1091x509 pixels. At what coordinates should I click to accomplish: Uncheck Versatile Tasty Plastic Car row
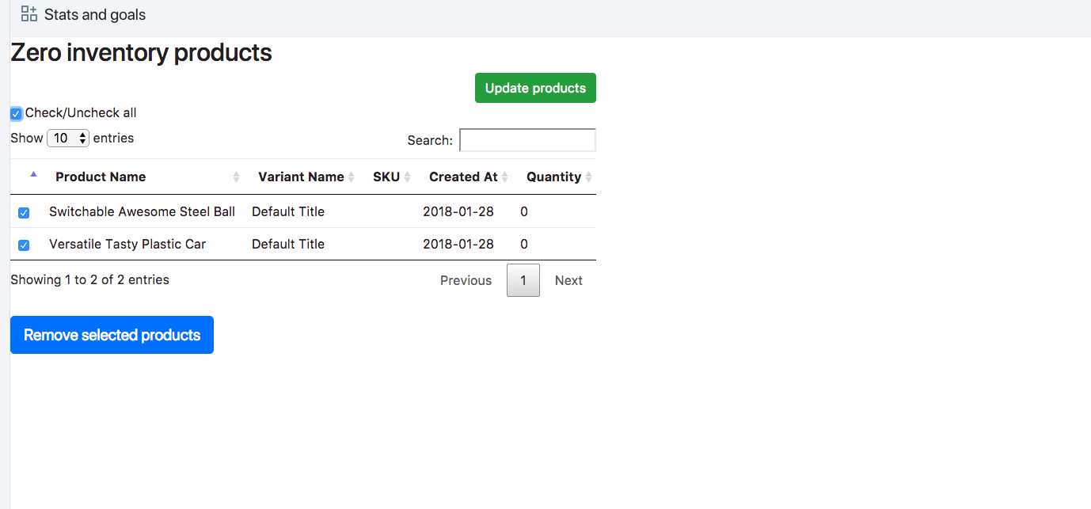pos(24,245)
